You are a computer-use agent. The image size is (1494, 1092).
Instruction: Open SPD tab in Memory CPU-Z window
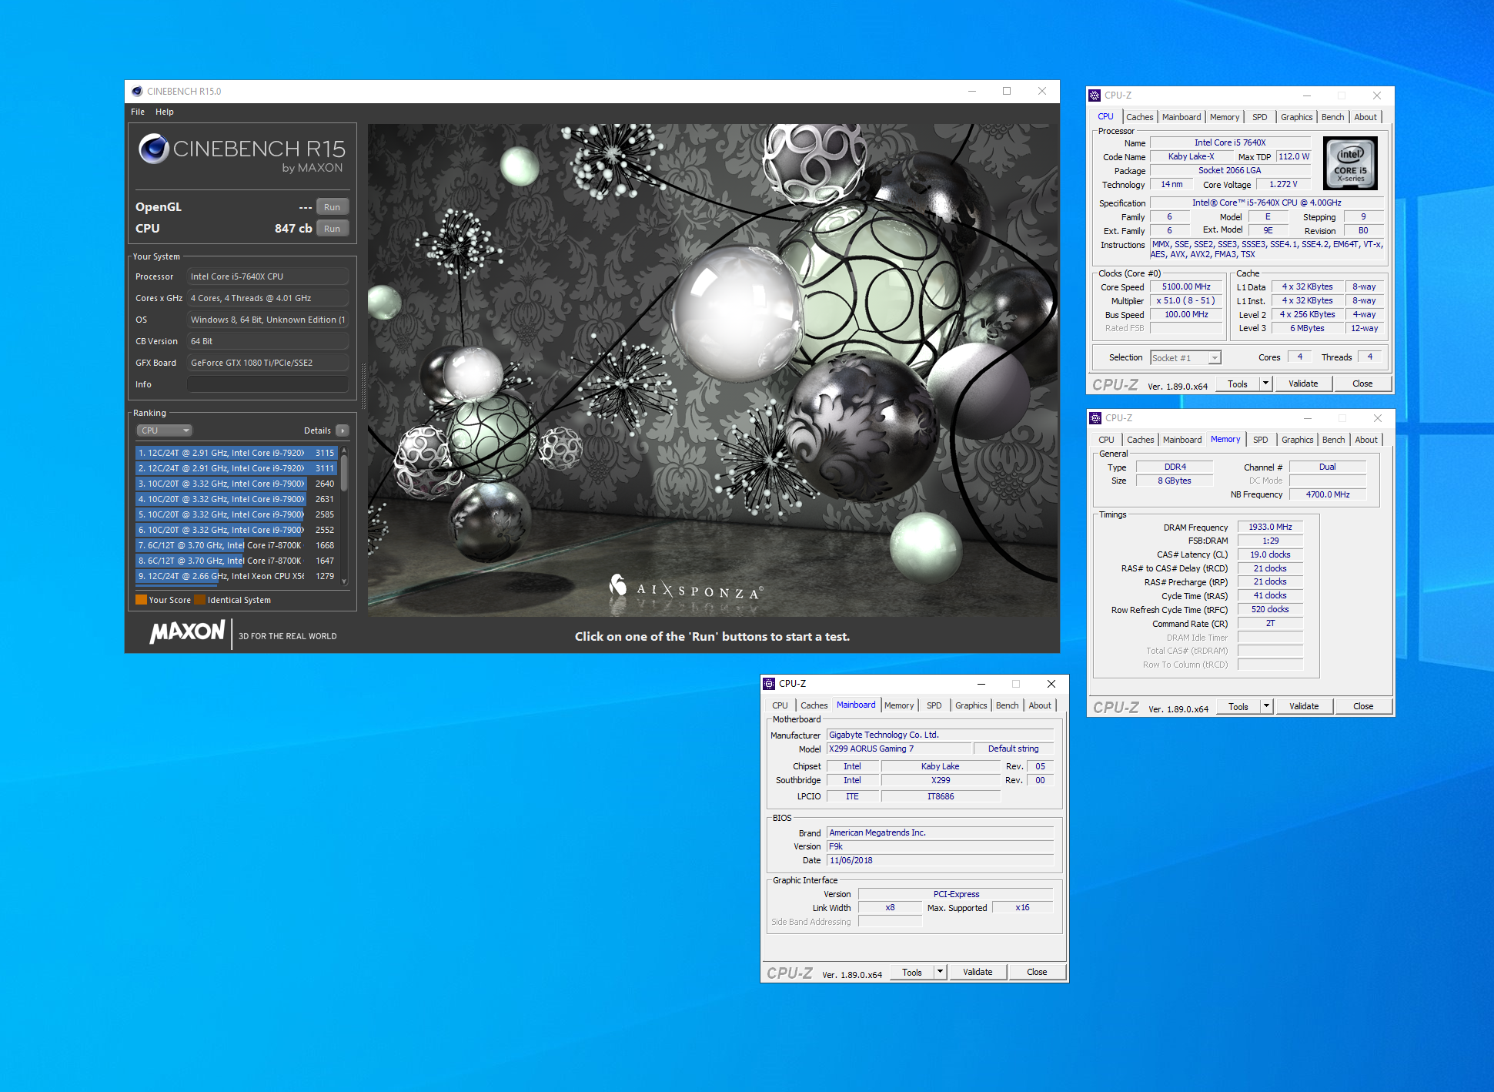[1260, 440]
